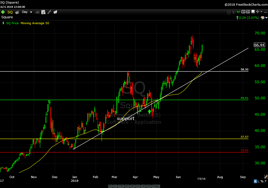Switch to logarithmic scale with L
This screenshot has width=268, height=188.
click(x=259, y=182)
